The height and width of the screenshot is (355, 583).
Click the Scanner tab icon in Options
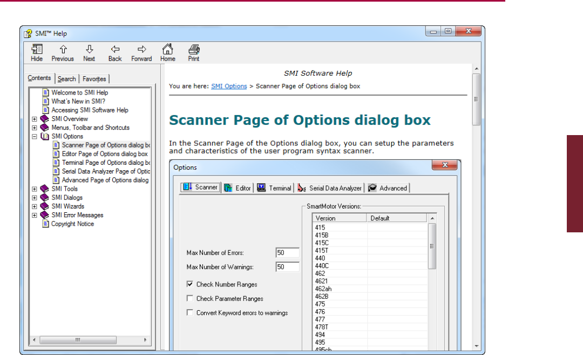[188, 187]
